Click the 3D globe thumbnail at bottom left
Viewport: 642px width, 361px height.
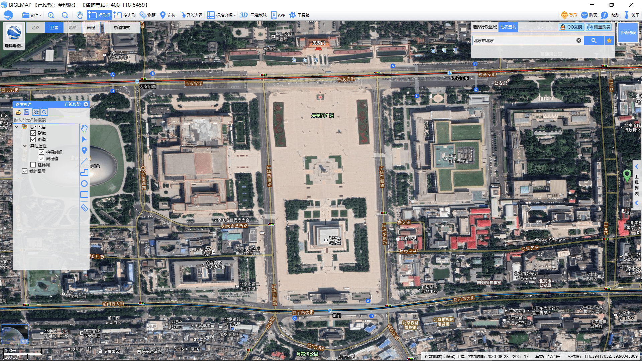point(15,334)
